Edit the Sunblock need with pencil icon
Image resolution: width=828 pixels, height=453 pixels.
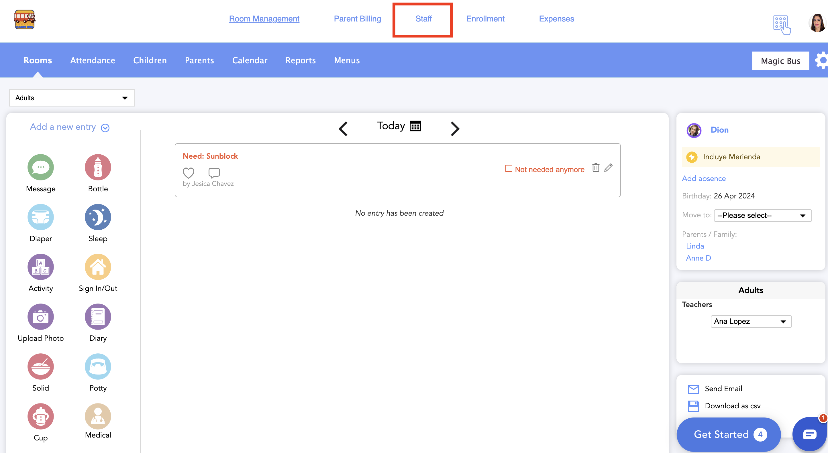tap(609, 168)
